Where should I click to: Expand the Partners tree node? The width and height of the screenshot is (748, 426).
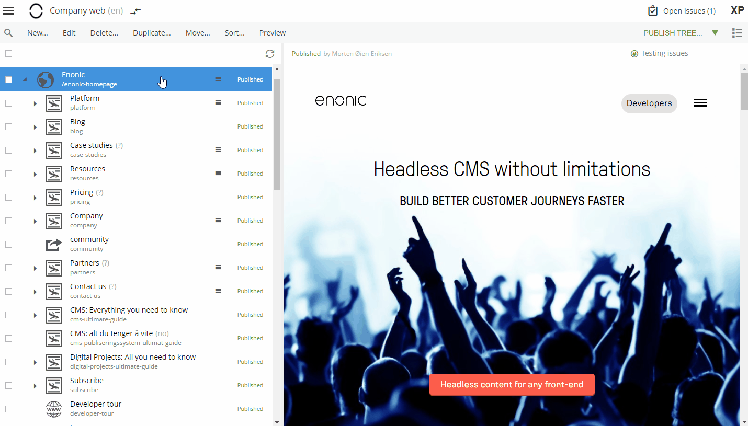coord(35,268)
